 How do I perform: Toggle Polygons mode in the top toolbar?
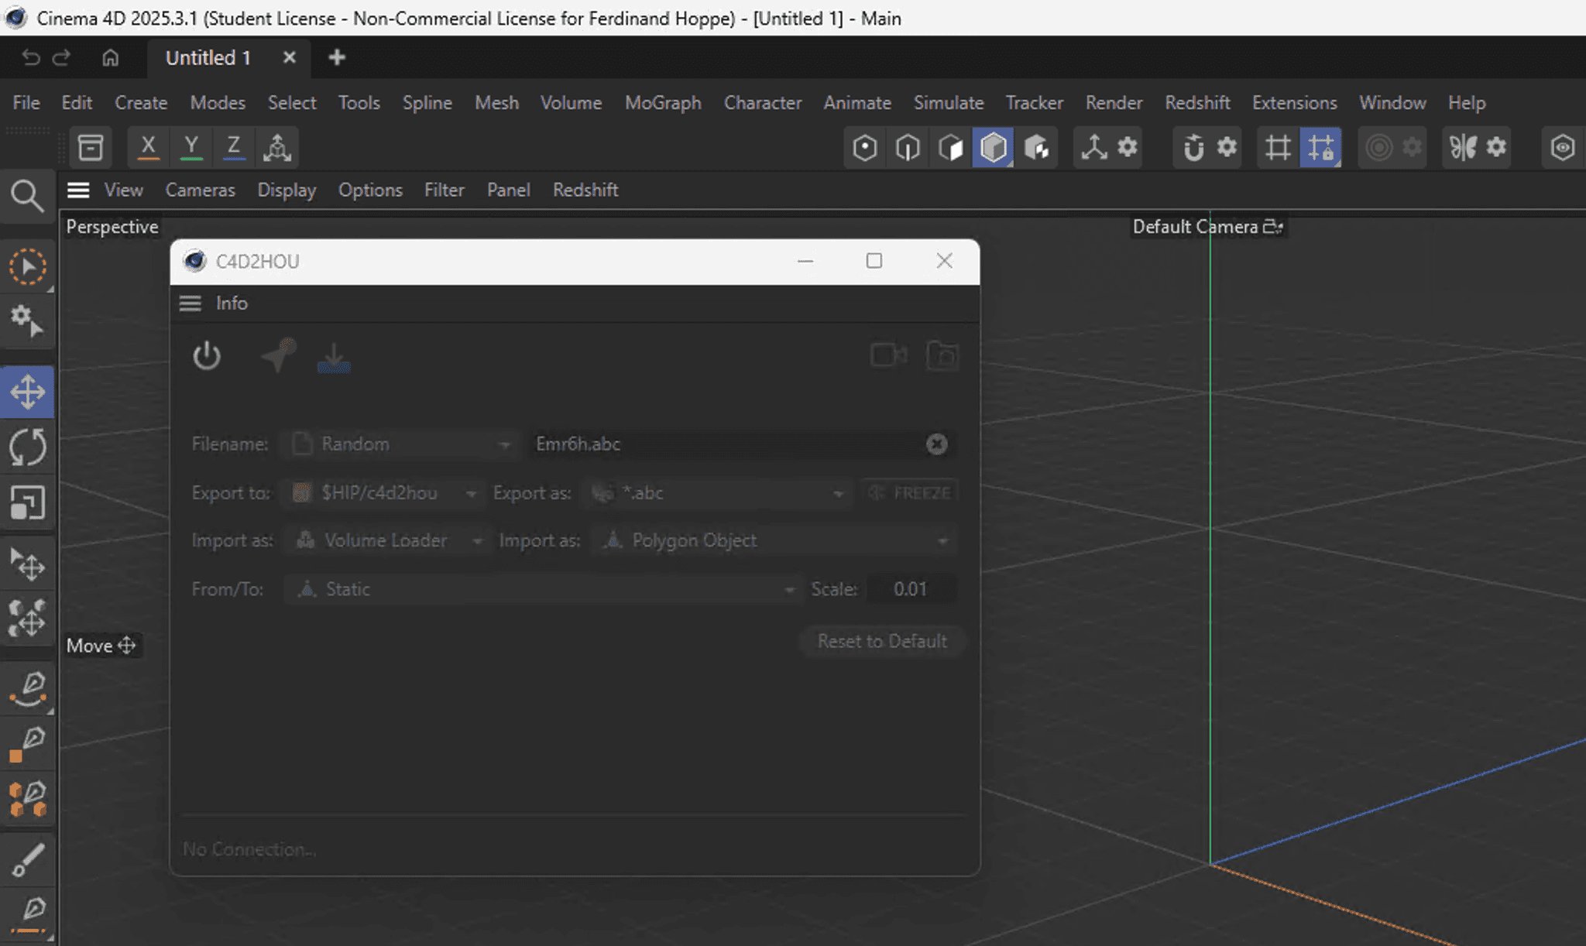pyautogui.click(x=950, y=147)
